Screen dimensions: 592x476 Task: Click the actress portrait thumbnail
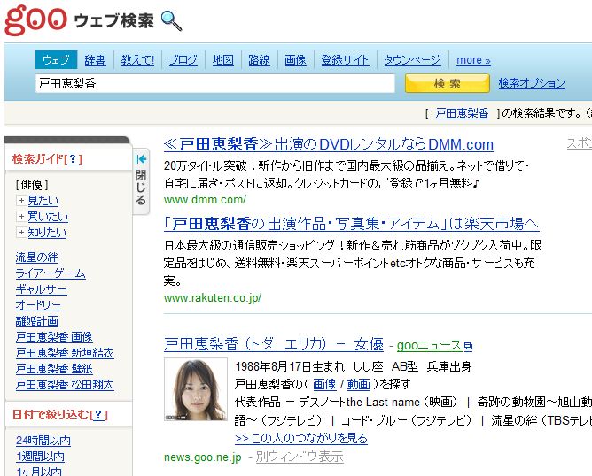click(196, 389)
